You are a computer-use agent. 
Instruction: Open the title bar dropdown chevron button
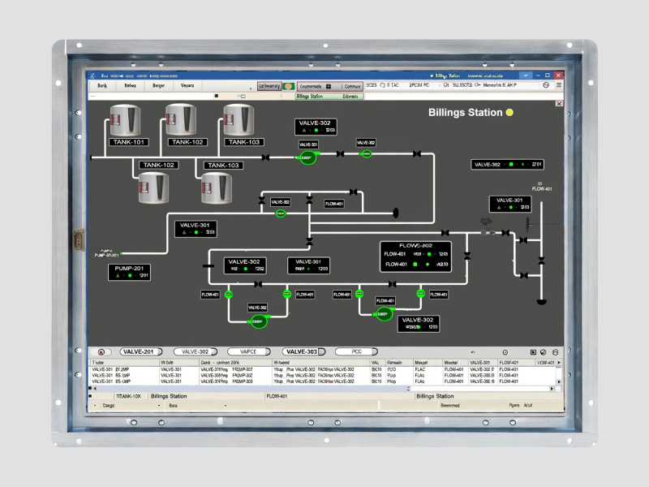526,75
